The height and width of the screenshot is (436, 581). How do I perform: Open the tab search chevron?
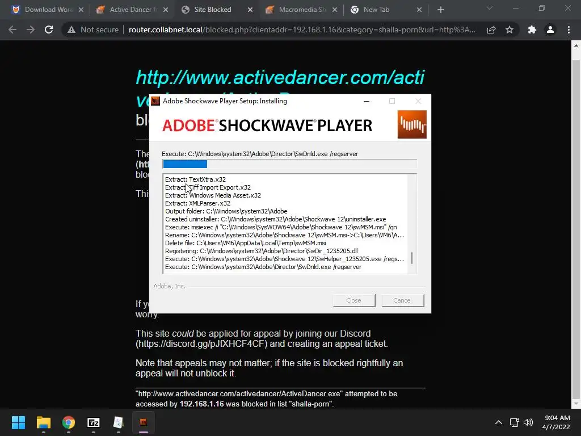point(490,8)
